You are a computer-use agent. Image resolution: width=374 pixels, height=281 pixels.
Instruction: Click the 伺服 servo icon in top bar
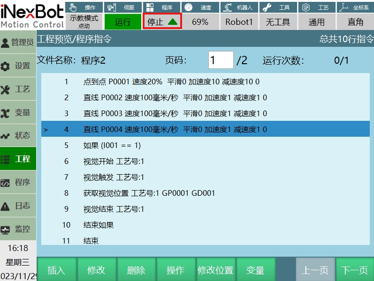[111, 7]
